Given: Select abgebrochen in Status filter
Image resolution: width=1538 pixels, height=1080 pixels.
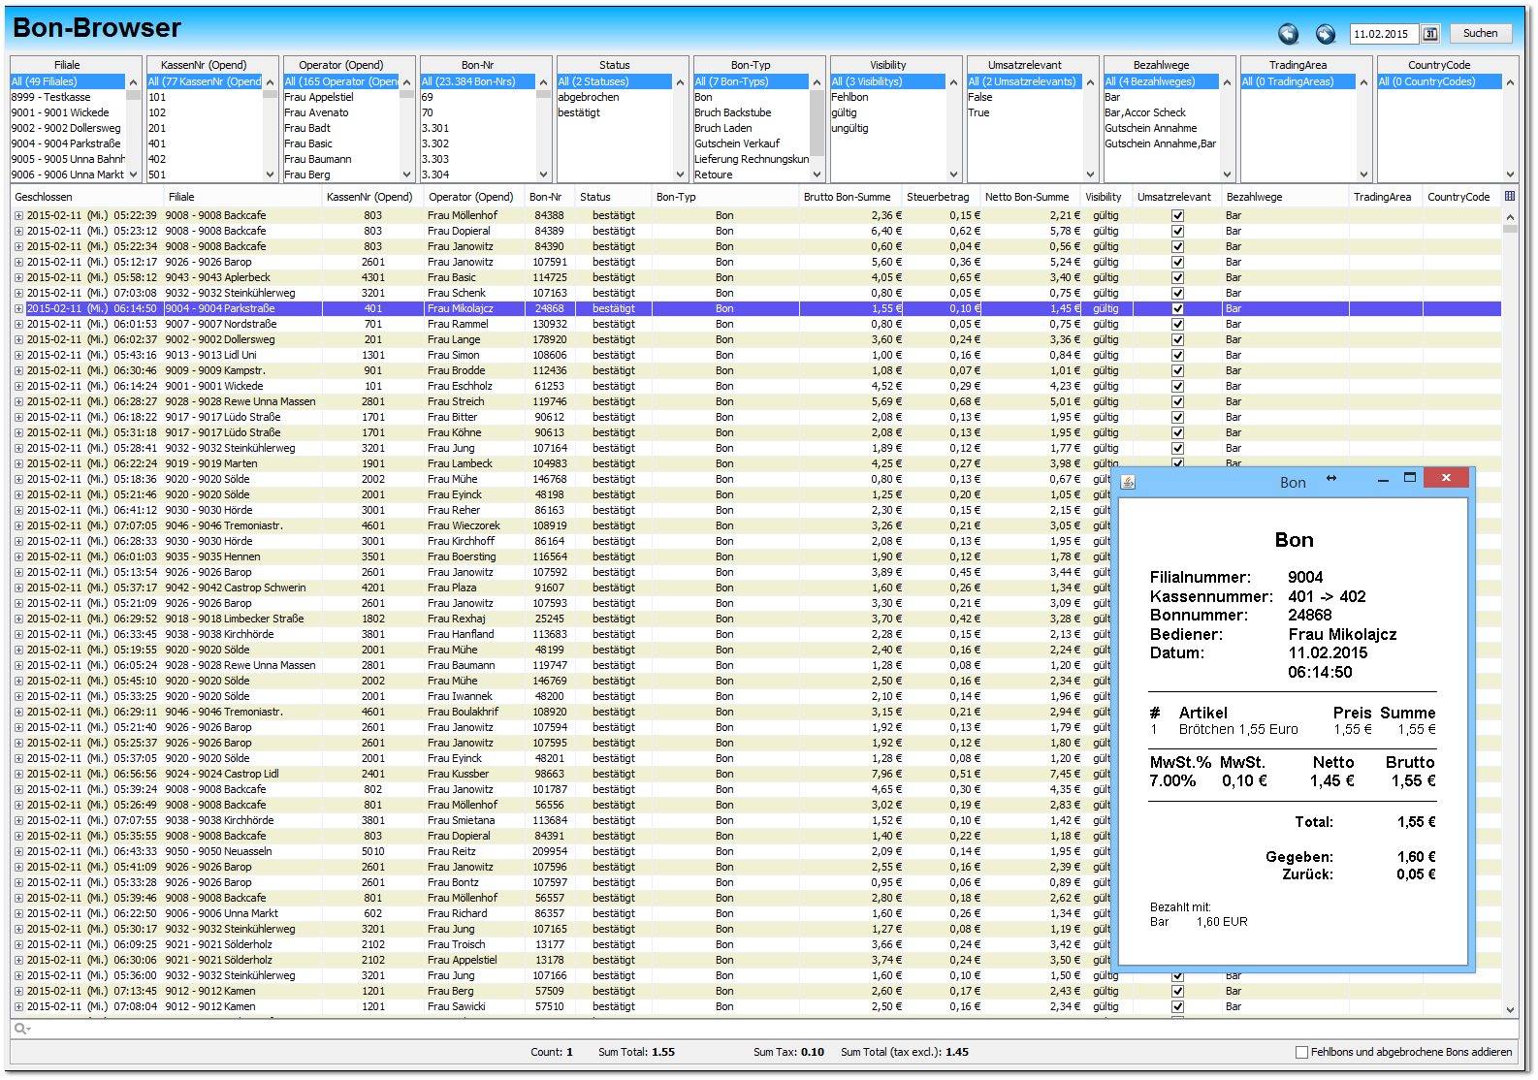Looking at the screenshot, I should click(x=614, y=97).
